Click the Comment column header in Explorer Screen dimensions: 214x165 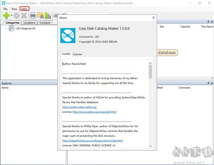(184, 88)
